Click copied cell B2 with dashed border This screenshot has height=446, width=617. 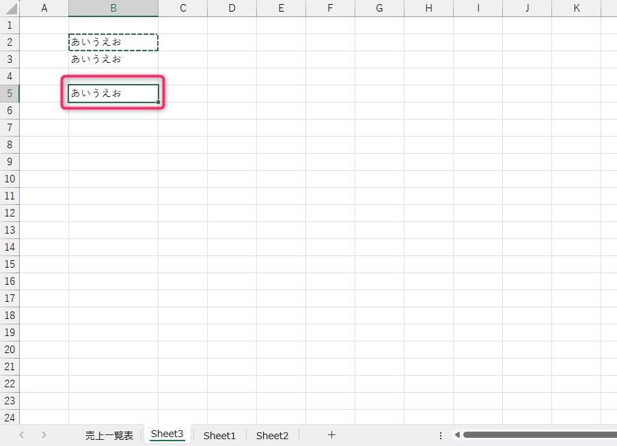pyautogui.click(x=113, y=42)
